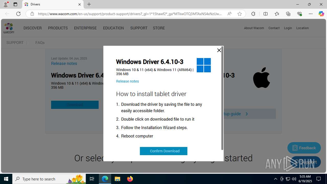Open the Location selector link
Image resolution: width=327 pixels, height=184 pixels.
[x=302, y=28]
